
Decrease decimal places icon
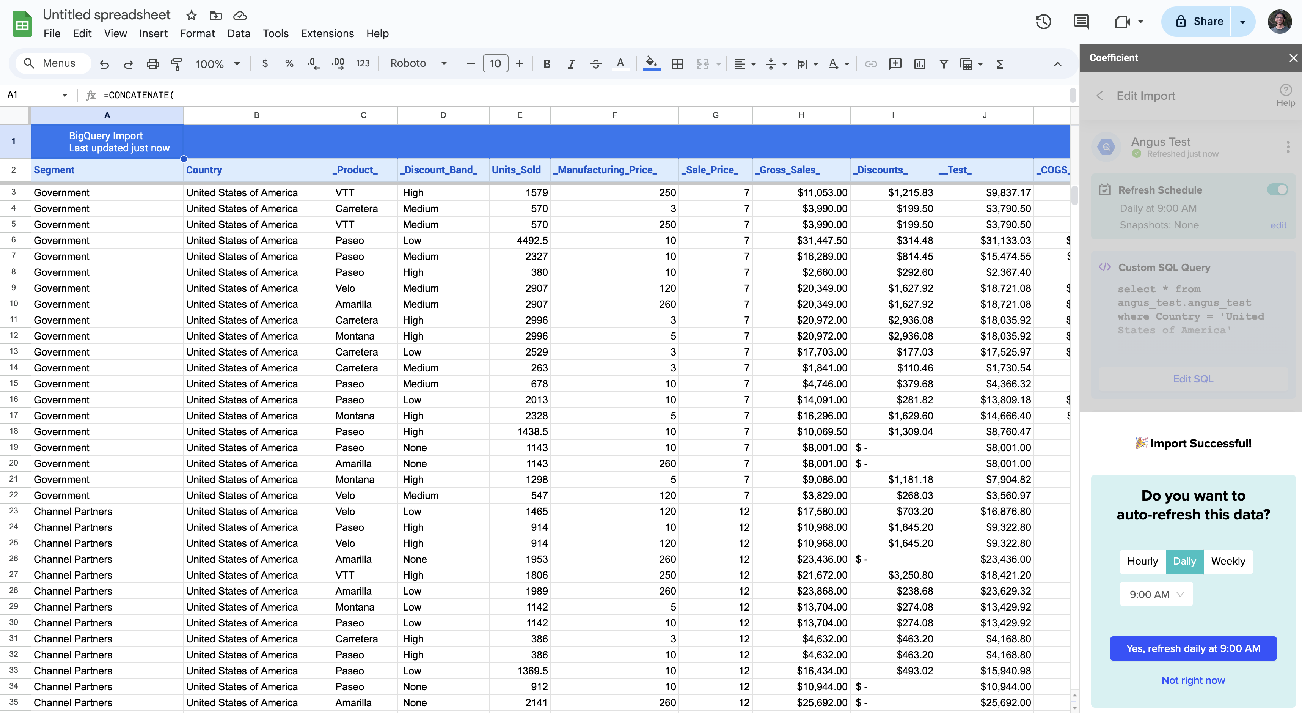point(313,64)
